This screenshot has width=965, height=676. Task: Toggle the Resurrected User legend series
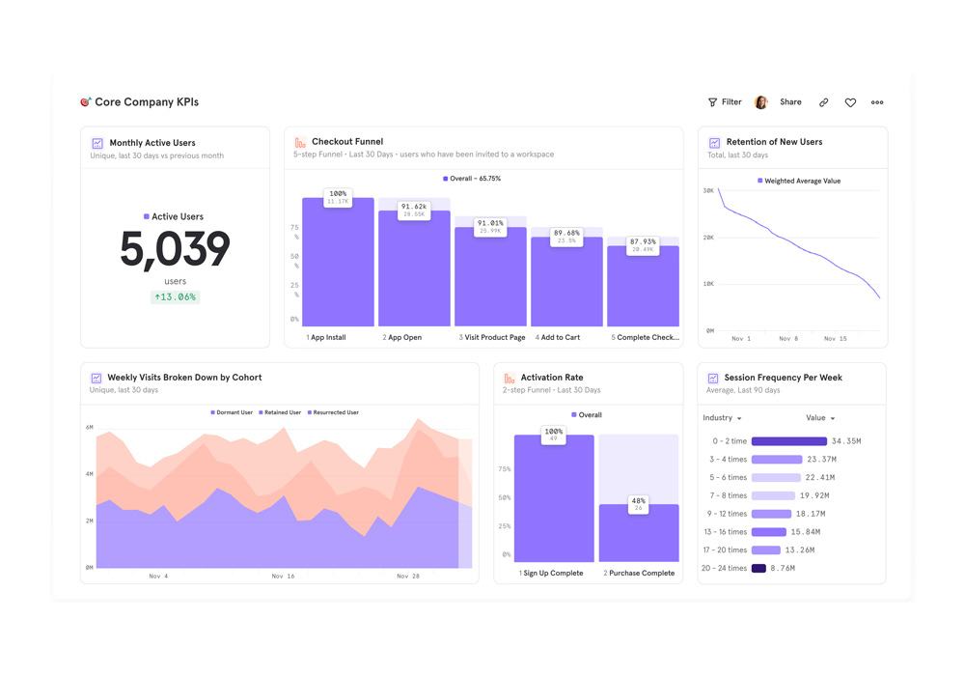(333, 412)
